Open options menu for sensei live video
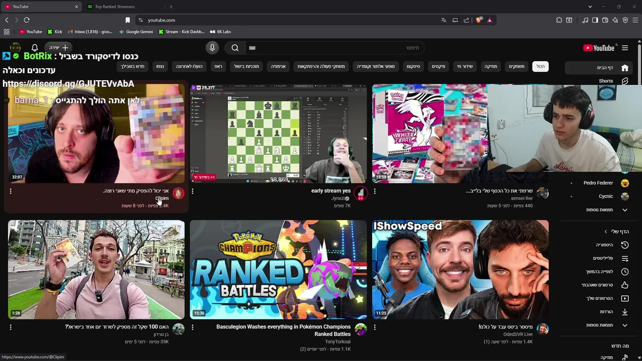Viewport: 642px width, 361px height. pos(375,191)
